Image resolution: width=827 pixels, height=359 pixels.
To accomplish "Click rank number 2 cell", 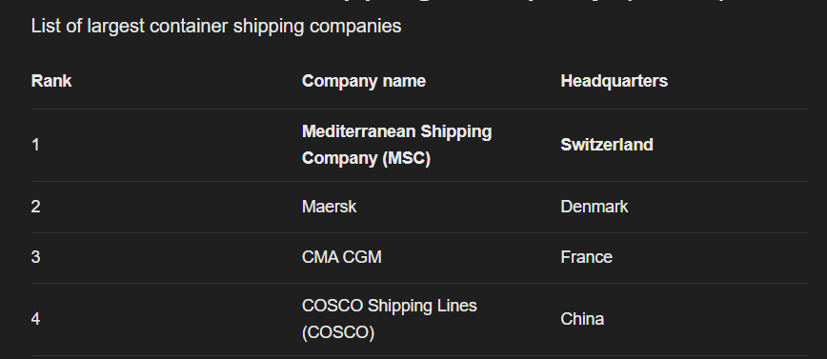I will click(x=35, y=207).
